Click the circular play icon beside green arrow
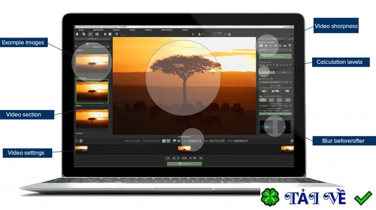 [x=81, y=141]
